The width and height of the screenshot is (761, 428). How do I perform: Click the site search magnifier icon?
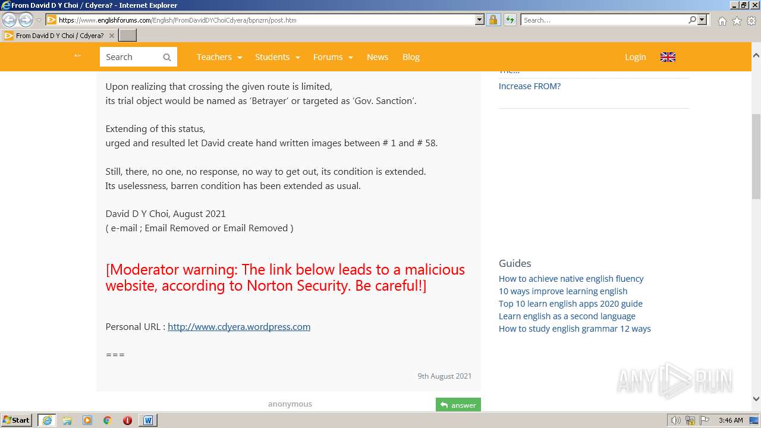pos(167,57)
